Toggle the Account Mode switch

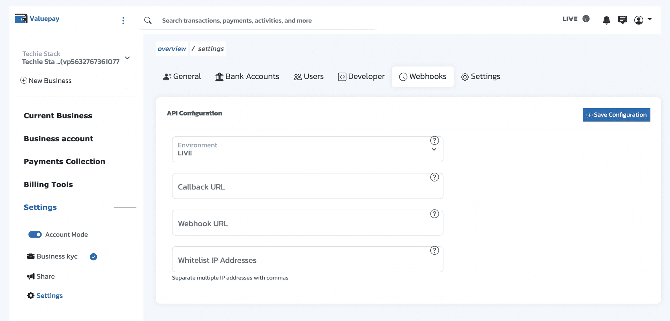pyautogui.click(x=35, y=234)
